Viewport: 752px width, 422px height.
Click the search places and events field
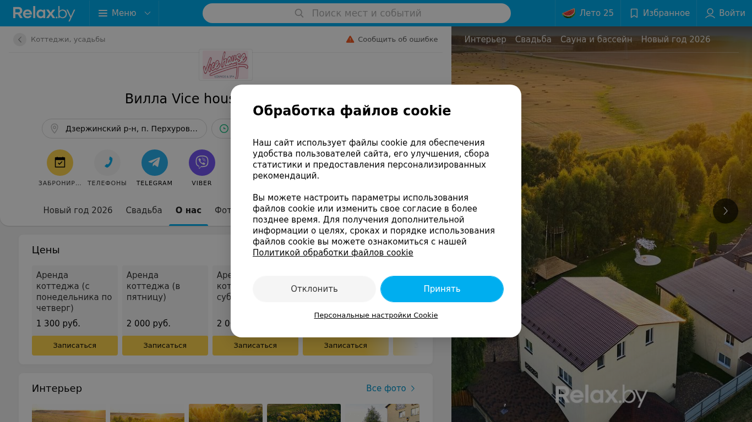357,13
